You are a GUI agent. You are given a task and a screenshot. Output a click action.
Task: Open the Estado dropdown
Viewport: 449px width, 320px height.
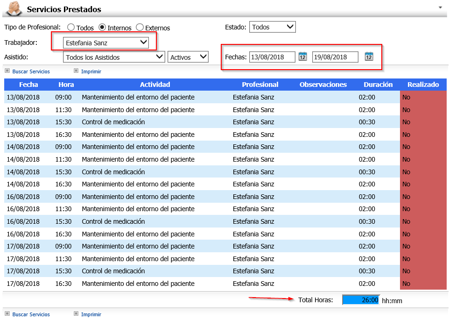(272, 27)
